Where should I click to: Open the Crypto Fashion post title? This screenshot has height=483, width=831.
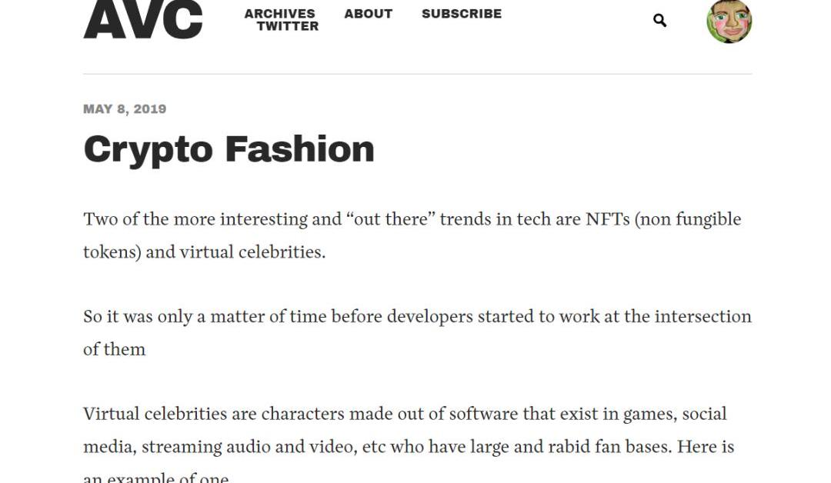coord(229,149)
